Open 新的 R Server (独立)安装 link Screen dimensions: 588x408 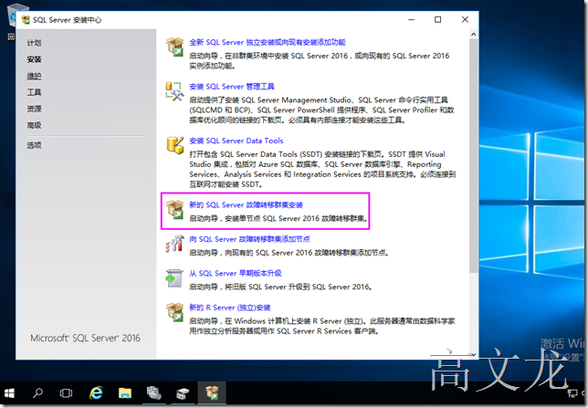coord(230,308)
